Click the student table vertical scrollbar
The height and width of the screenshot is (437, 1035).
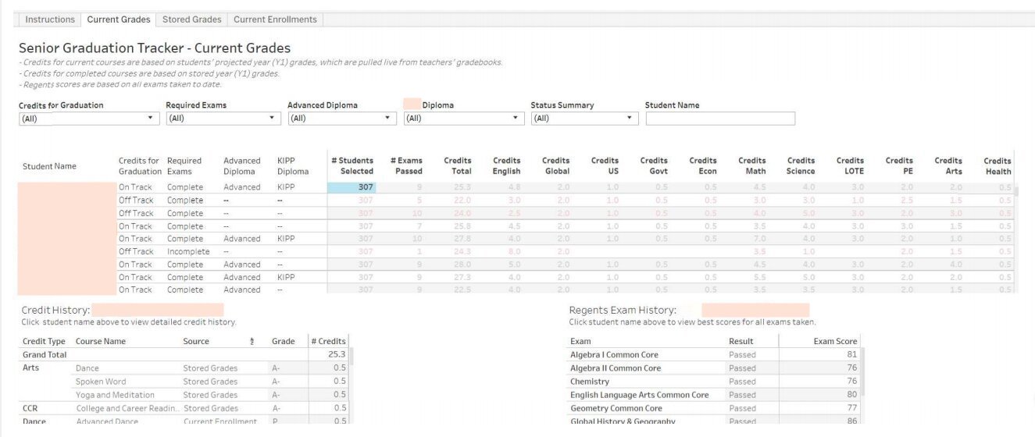point(1015,190)
